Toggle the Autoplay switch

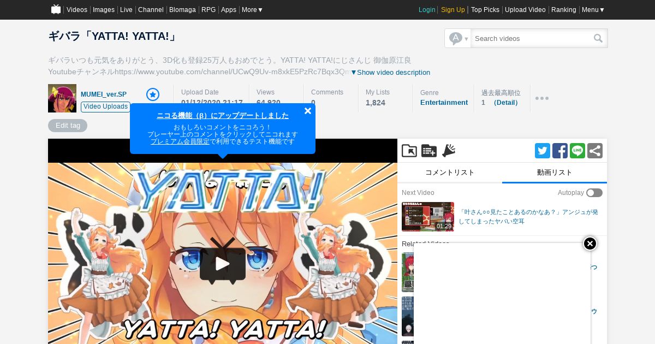(x=594, y=193)
